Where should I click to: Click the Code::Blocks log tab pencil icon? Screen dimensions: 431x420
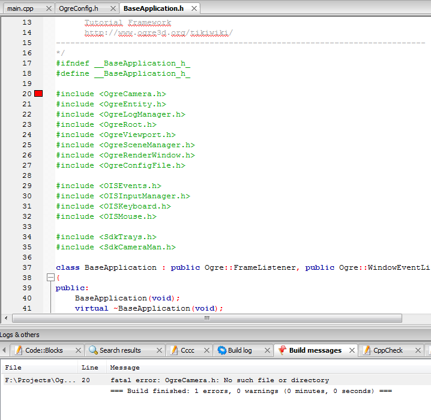coord(19,350)
